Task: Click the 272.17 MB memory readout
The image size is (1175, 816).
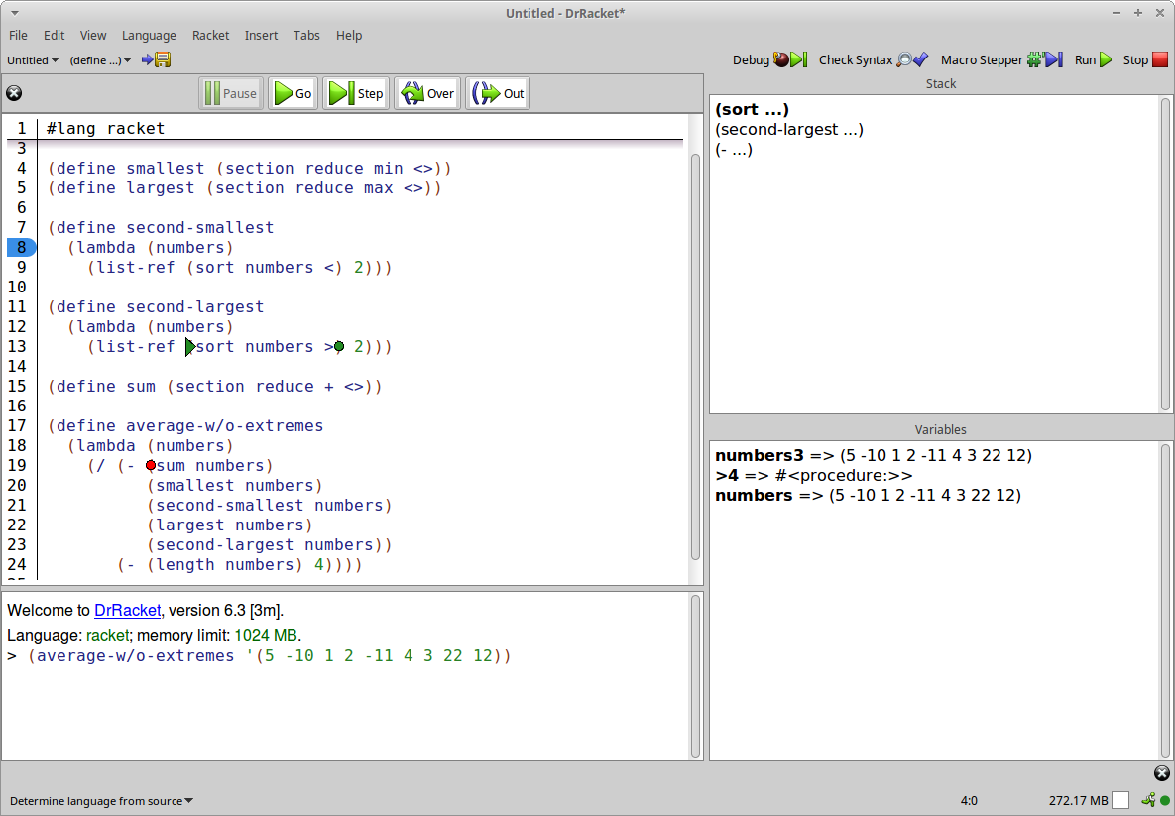Action: [x=1078, y=801]
